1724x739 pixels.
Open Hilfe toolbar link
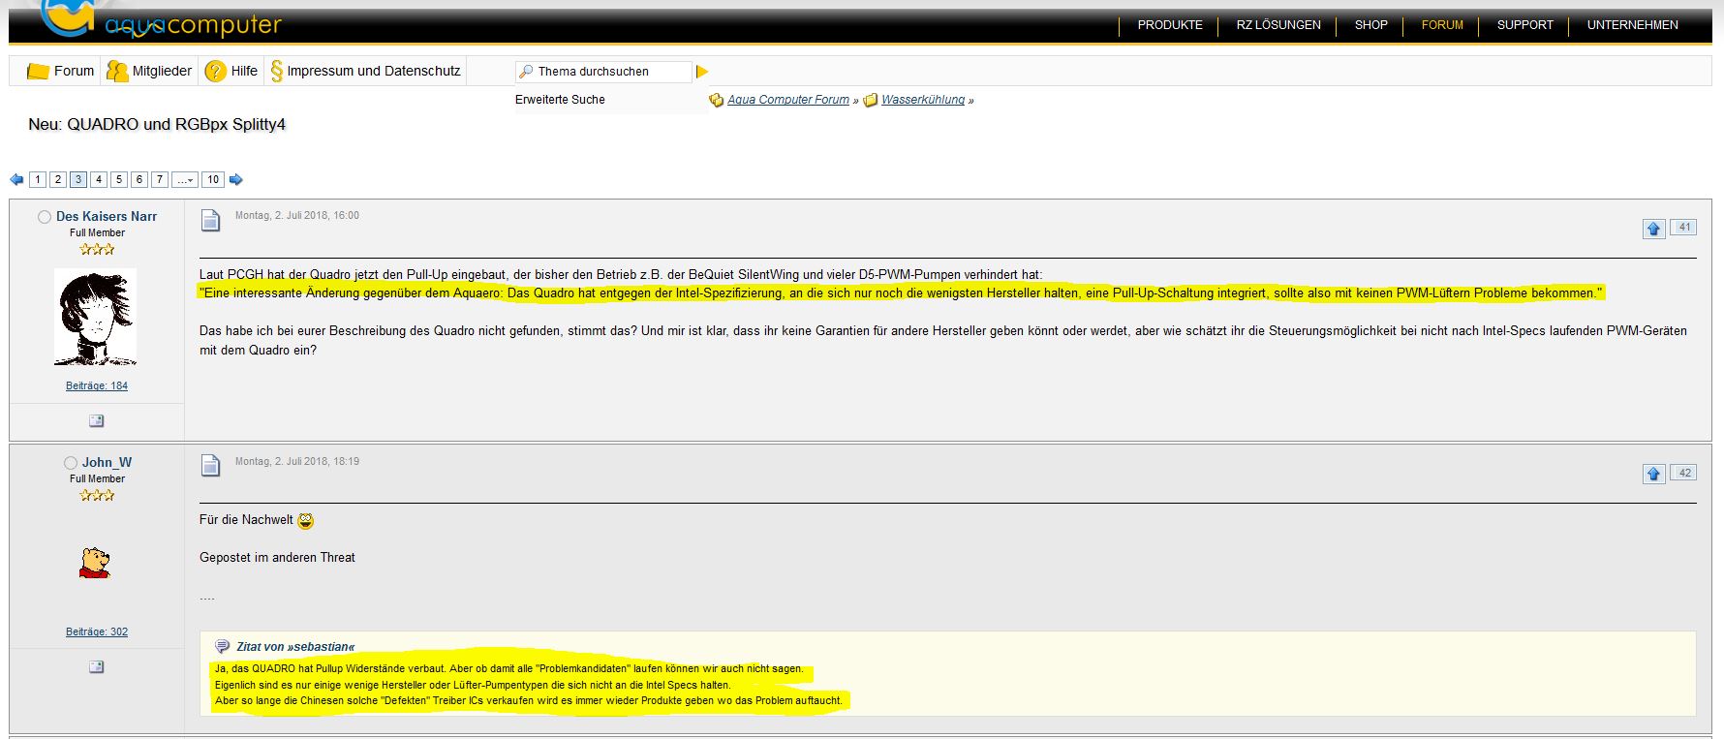click(244, 71)
